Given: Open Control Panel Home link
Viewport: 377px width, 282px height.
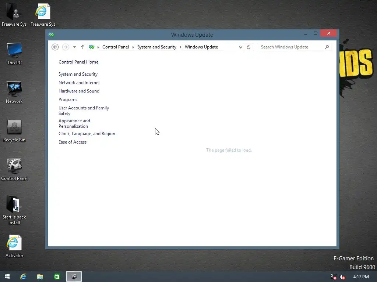Looking at the screenshot, I should tap(78, 62).
